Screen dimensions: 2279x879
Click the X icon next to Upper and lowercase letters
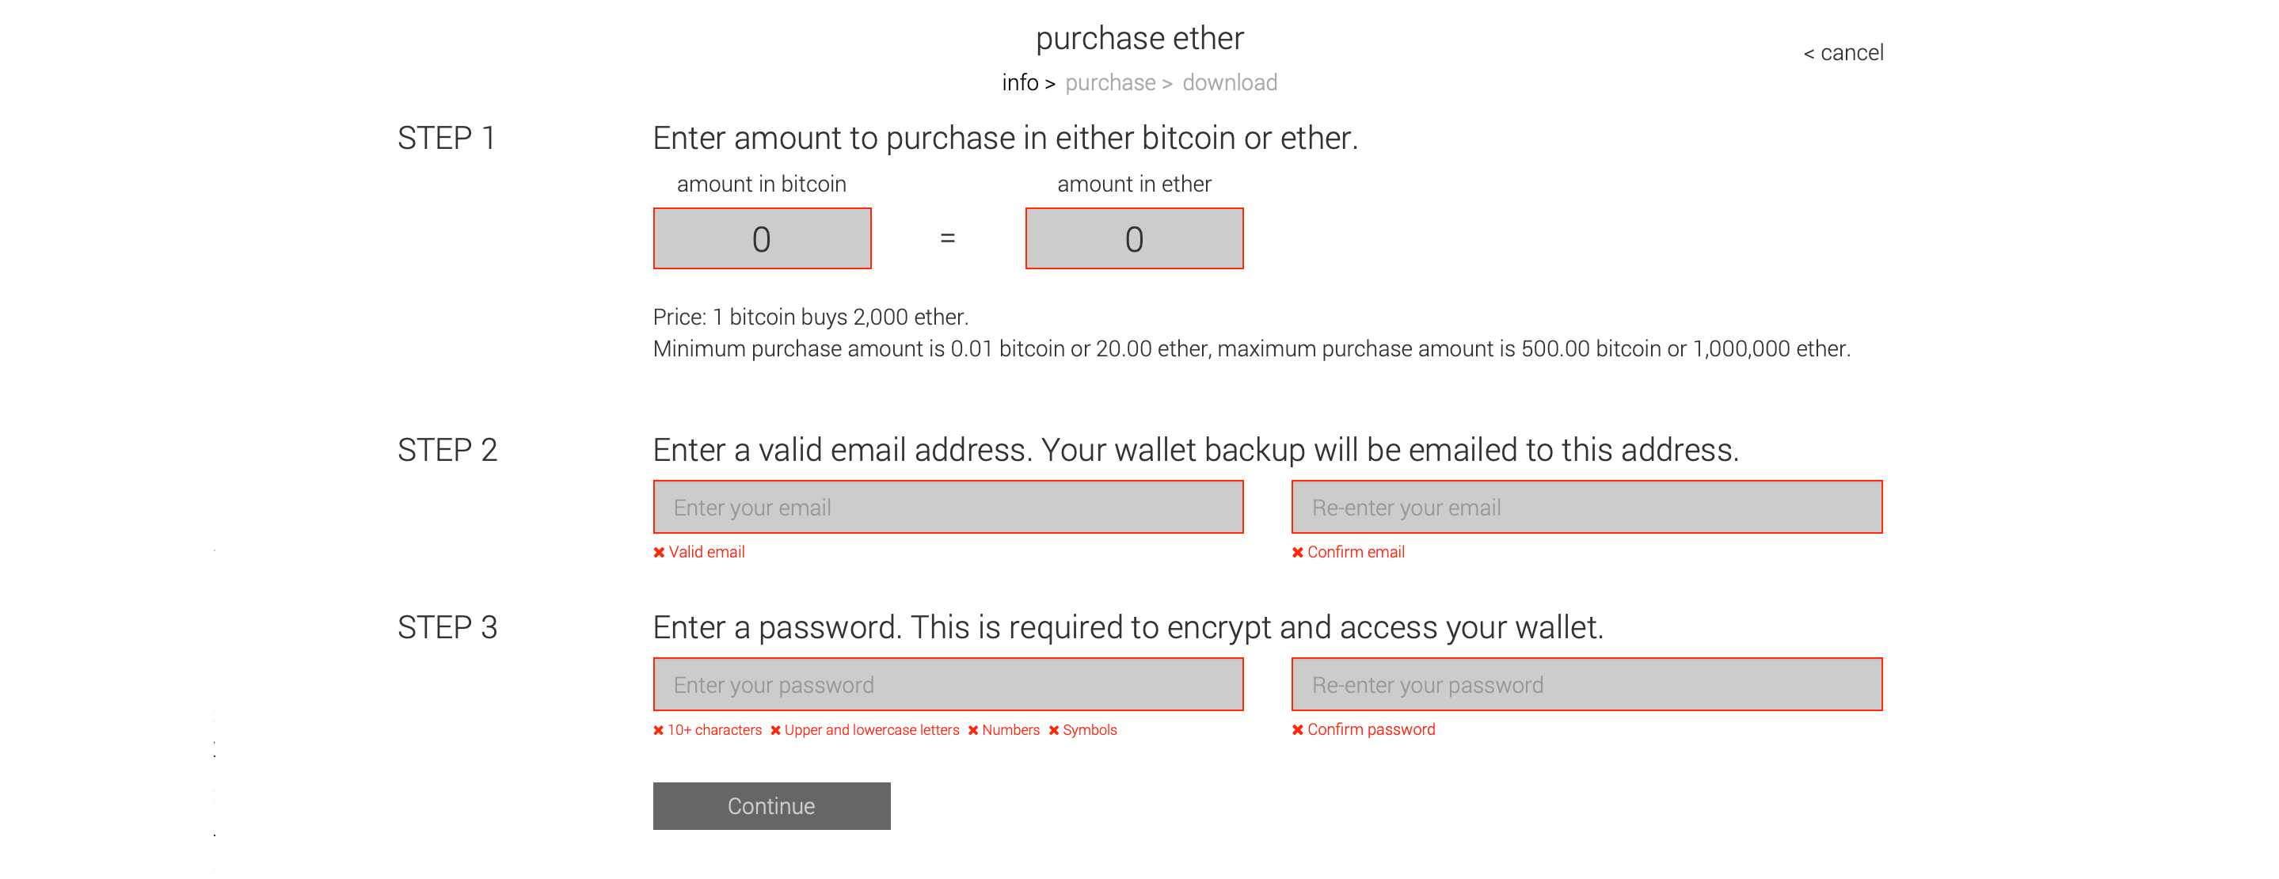(777, 729)
